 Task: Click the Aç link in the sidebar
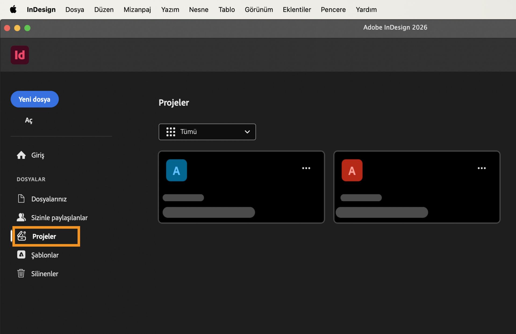coord(29,120)
